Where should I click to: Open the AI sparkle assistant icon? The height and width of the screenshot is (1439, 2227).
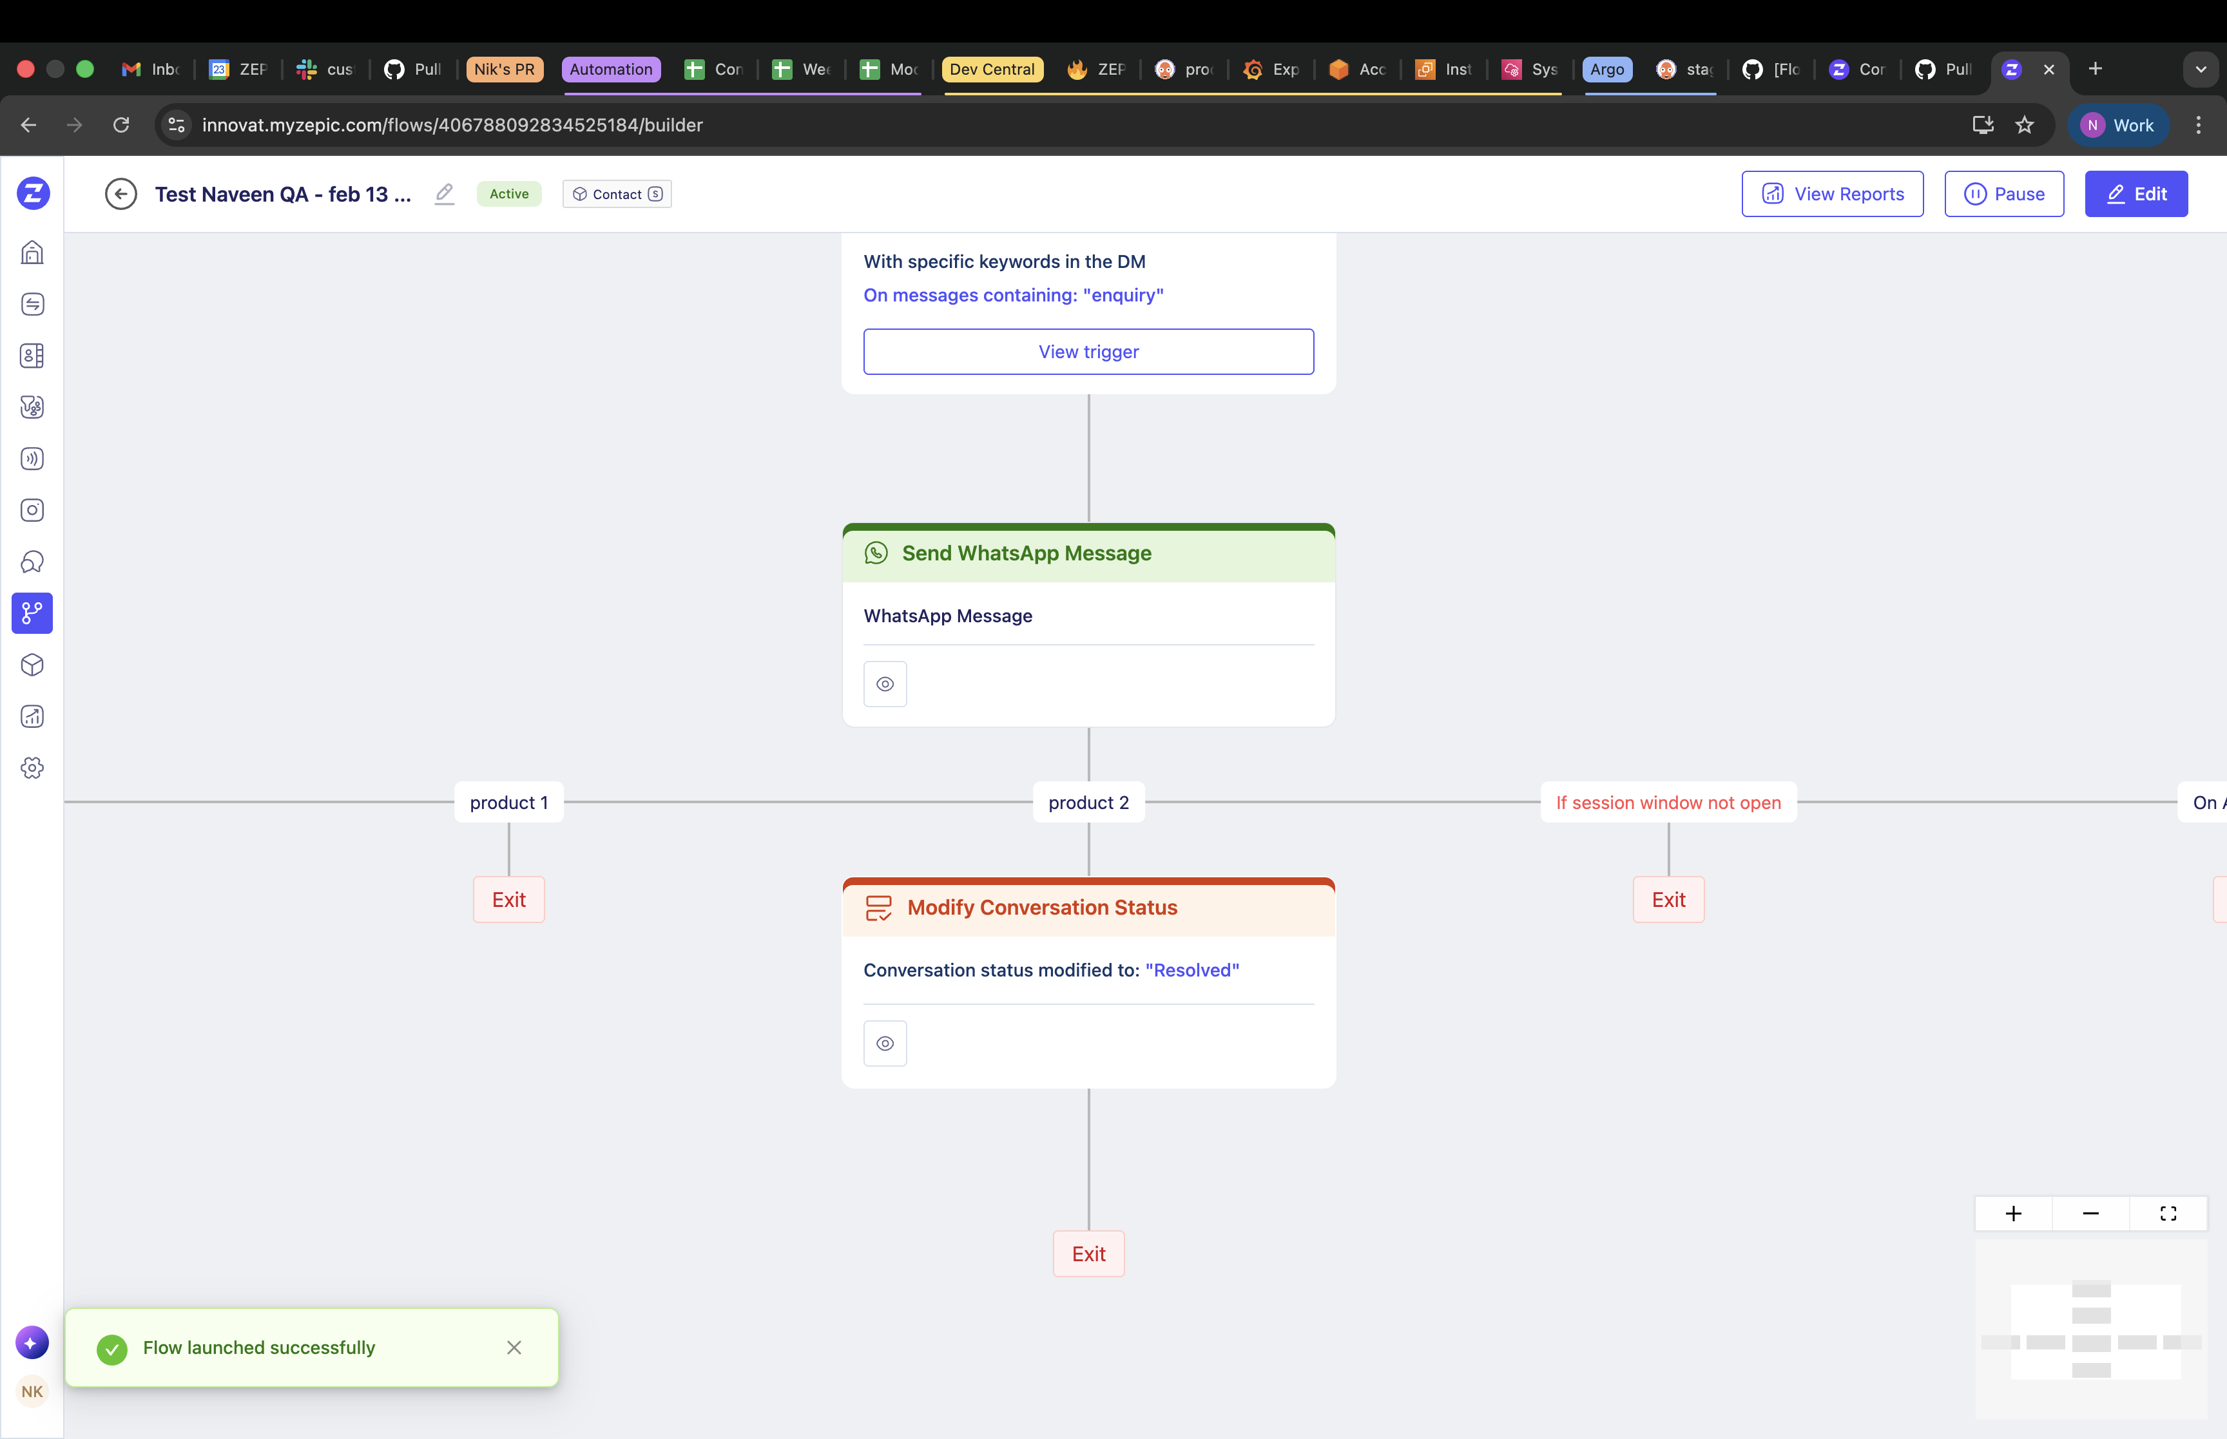click(x=32, y=1343)
